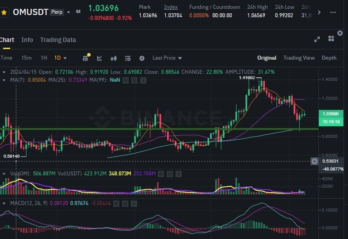Click the AMPLITUDE 31.67% value
Screen dimensions: 348x239
266,72
